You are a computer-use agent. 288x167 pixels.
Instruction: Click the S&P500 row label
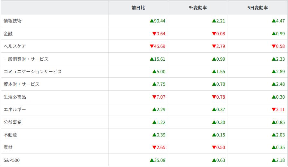(12, 160)
